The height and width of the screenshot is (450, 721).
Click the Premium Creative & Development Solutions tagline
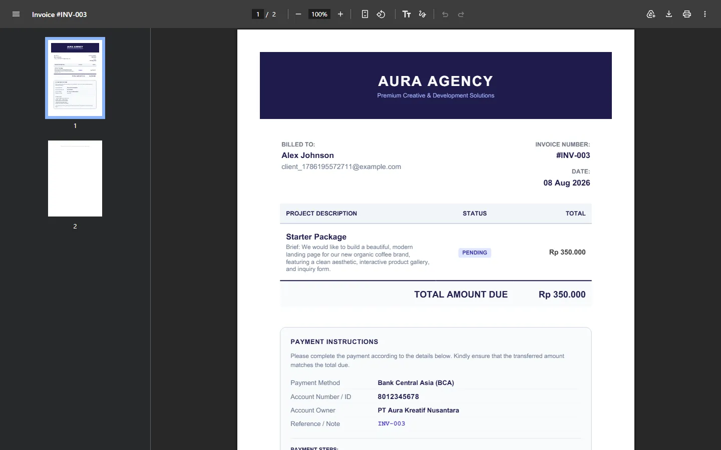(436, 95)
